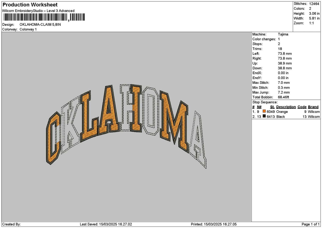Click the orange thread color swatch

[264, 112]
